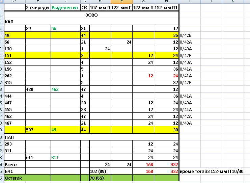
Task: Select the cell containing 78 (65)
Action: point(100,178)
